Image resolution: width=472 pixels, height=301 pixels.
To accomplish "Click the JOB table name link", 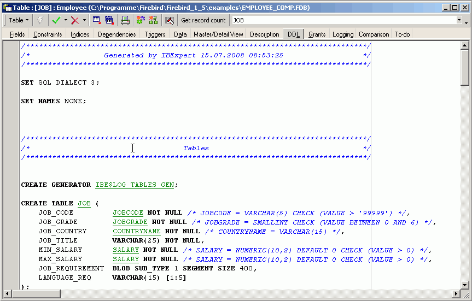I will tap(84, 203).
